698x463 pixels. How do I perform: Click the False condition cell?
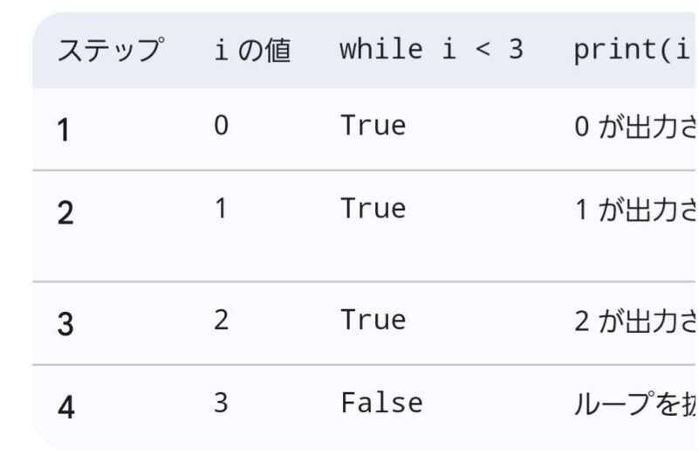[381, 403]
